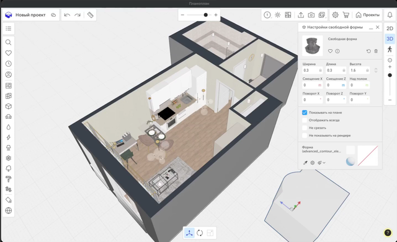Click the material sphere preview
397x242 pixels.
(x=350, y=162)
